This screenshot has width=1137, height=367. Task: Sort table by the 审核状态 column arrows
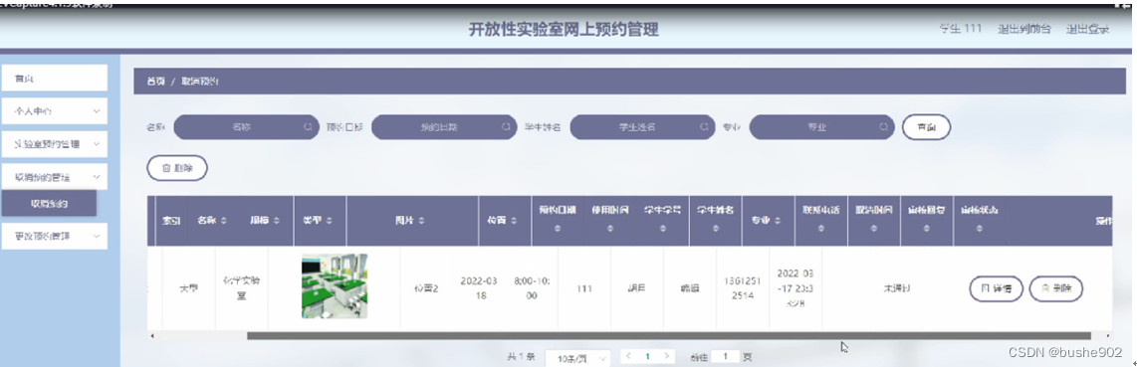click(x=980, y=229)
